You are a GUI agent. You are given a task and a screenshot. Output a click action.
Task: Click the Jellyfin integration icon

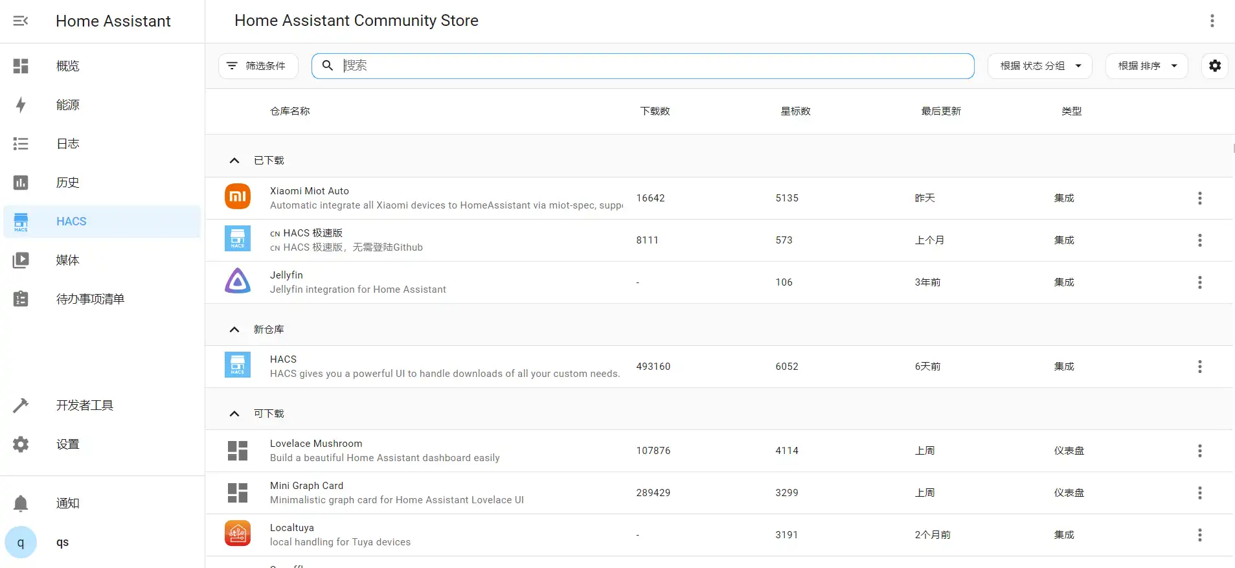pyautogui.click(x=238, y=282)
